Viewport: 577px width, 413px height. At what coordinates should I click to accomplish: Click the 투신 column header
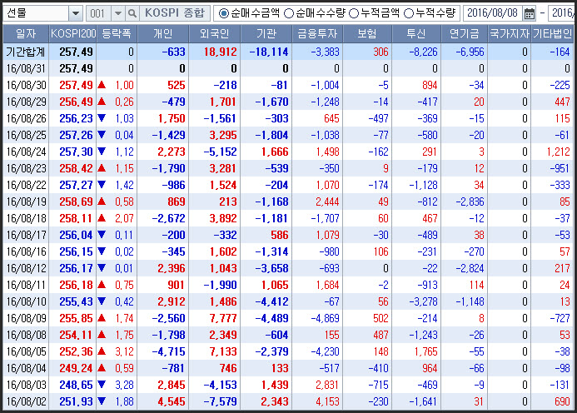tap(416, 34)
